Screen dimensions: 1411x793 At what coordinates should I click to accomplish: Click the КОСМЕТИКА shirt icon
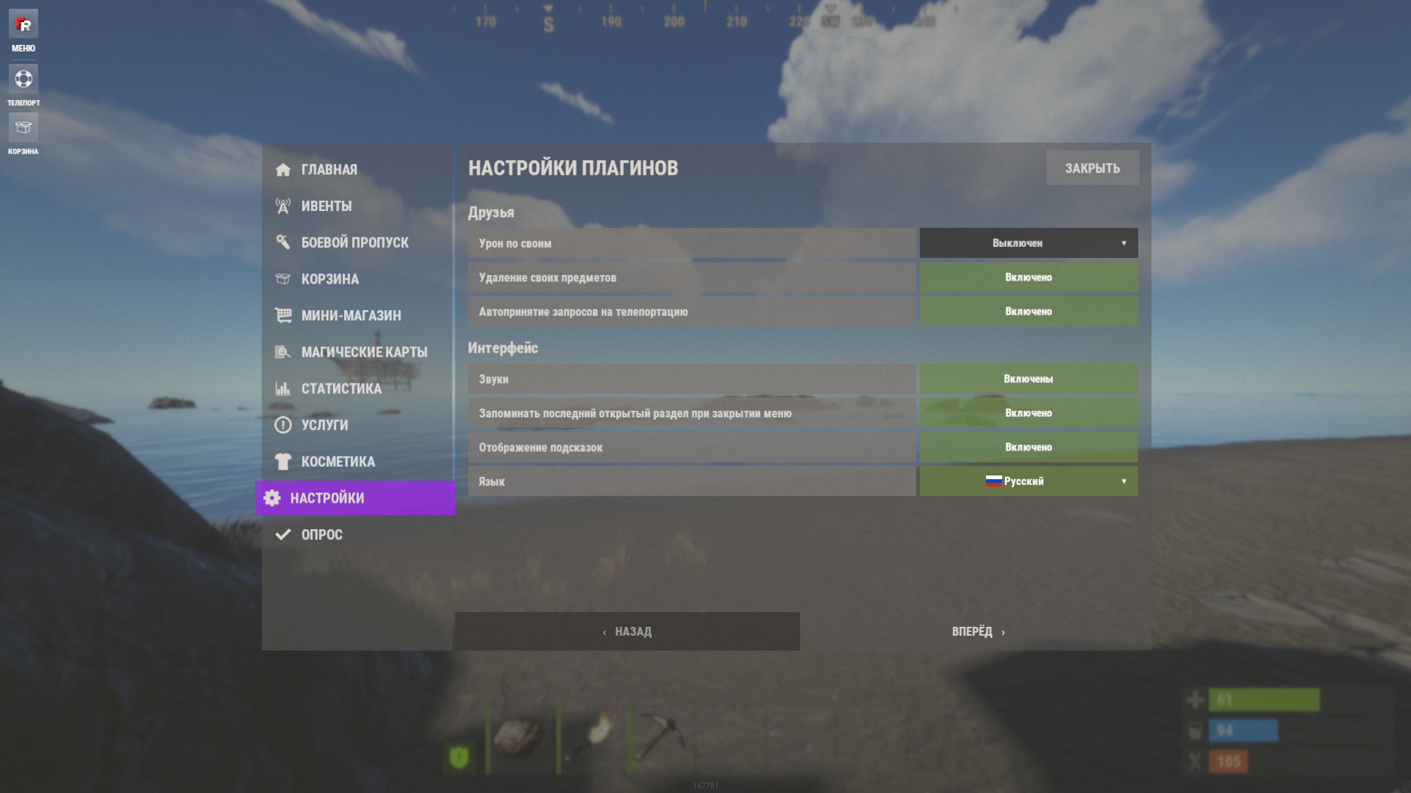tap(283, 462)
